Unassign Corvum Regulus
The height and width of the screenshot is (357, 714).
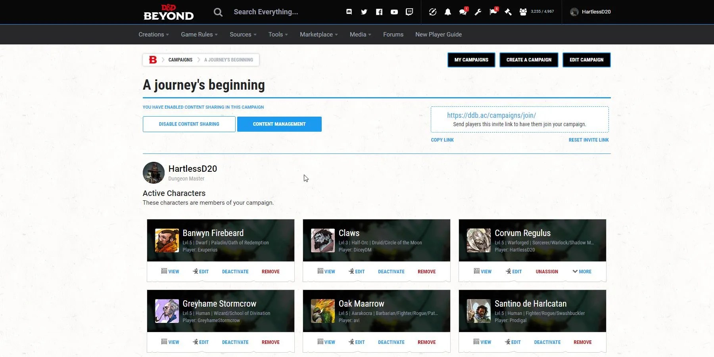[547, 272]
